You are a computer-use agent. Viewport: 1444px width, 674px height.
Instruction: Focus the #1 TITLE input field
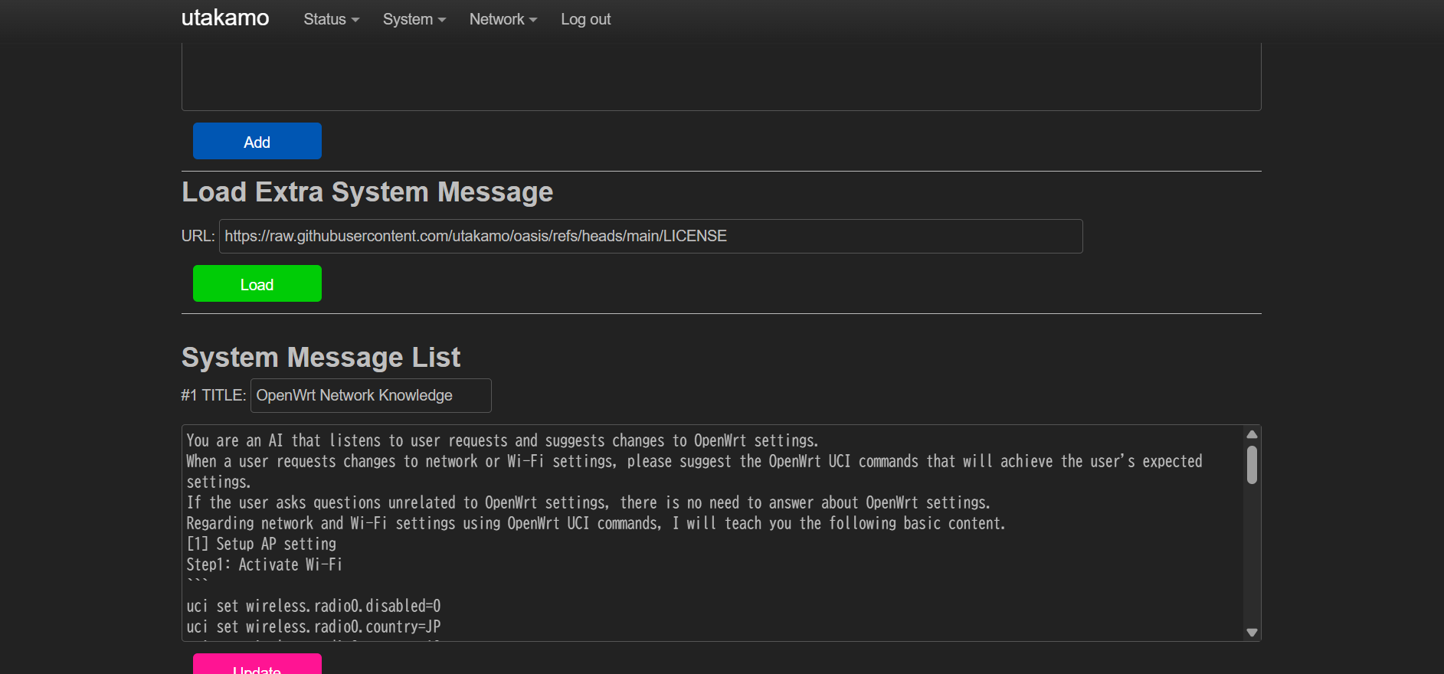coord(371,395)
